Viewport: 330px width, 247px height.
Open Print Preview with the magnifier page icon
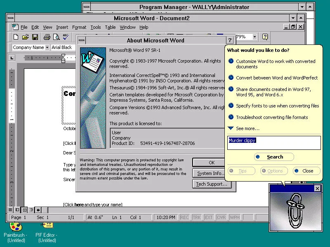[56, 37]
